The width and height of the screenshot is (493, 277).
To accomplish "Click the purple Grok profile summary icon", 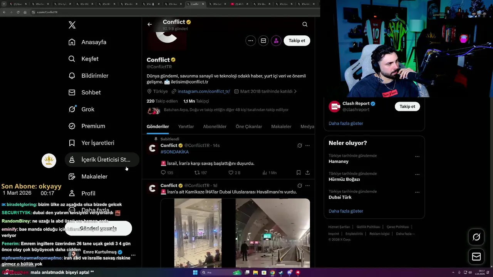I will click(x=276, y=40).
